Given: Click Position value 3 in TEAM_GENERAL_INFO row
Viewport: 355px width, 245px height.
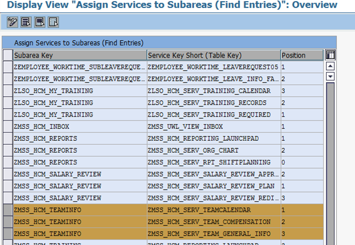Looking at the screenshot, I should pos(302,234).
